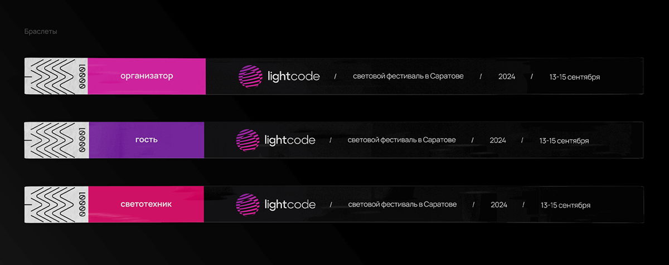This screenshot has height=265, width=669.
Task: Click the lightcode globe logo on гость wristband
Action: click(247, 140)
